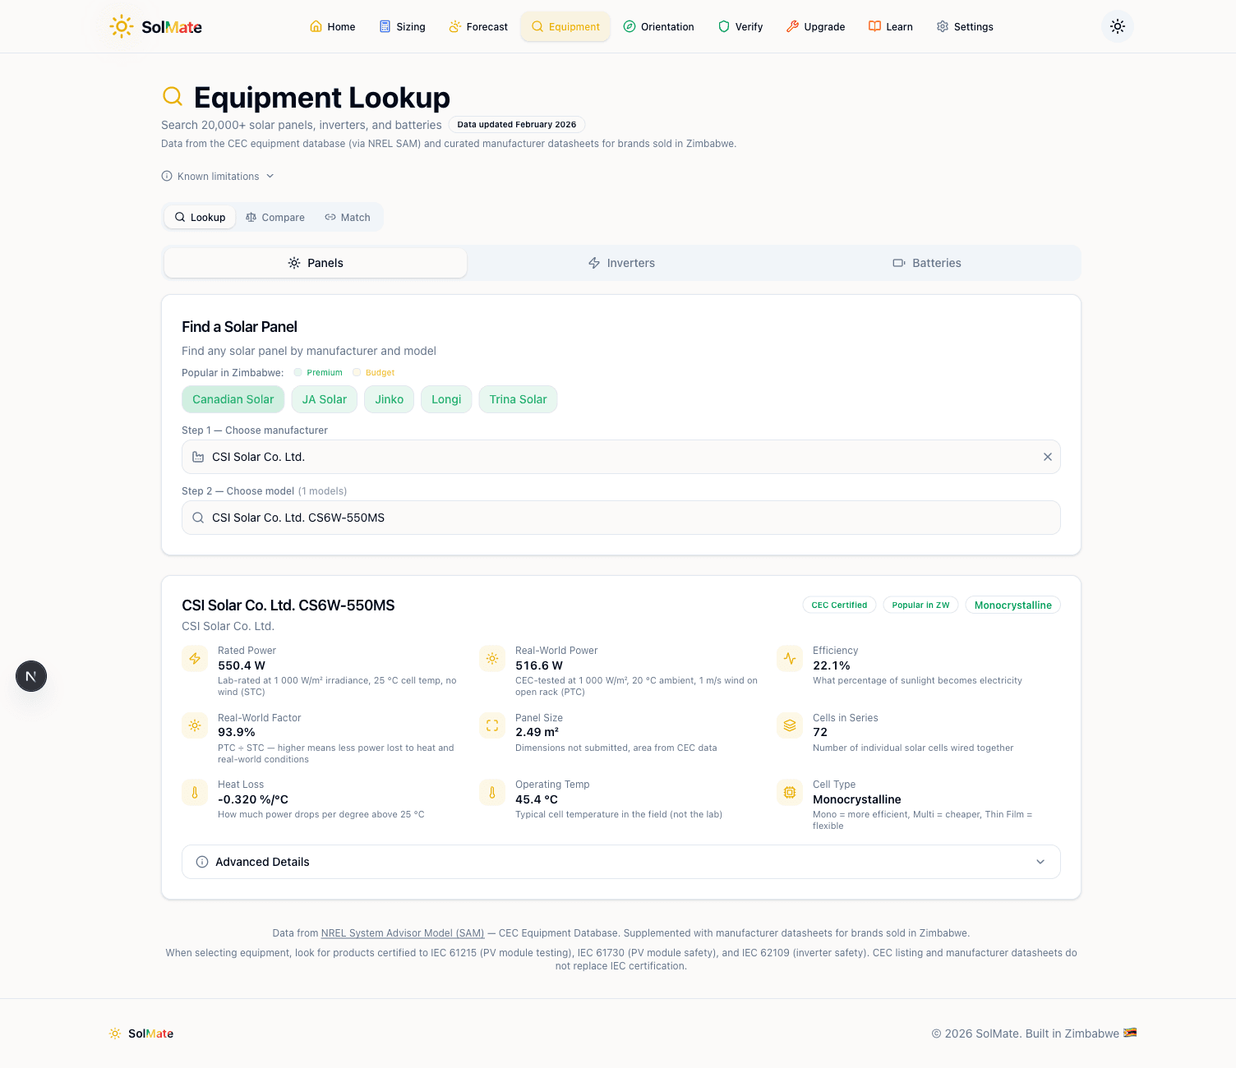Switch to Compare mode
1236x1068 pixels.
[275, 218]
